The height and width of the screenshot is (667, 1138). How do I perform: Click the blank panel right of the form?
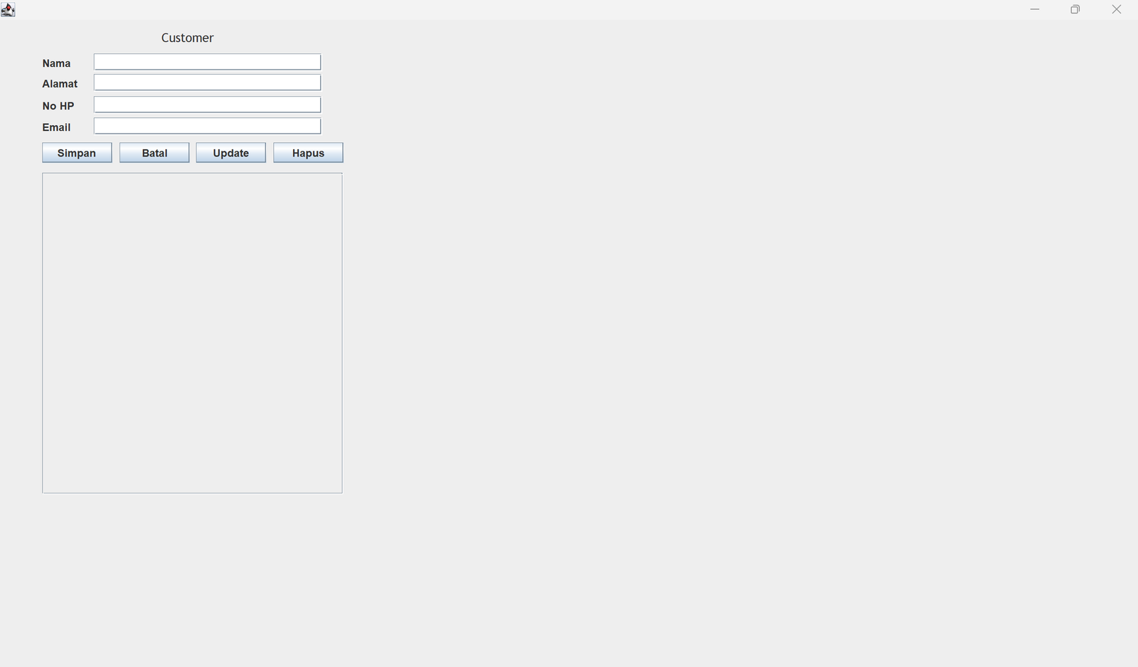pyautogui.click(x=711, y=320)
